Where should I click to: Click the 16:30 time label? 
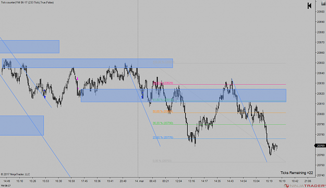point(58,181)
